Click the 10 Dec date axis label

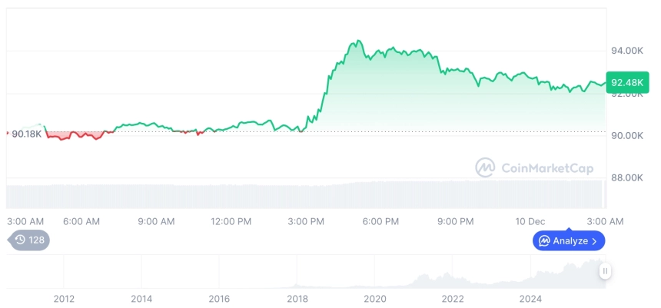coord(530,221)
